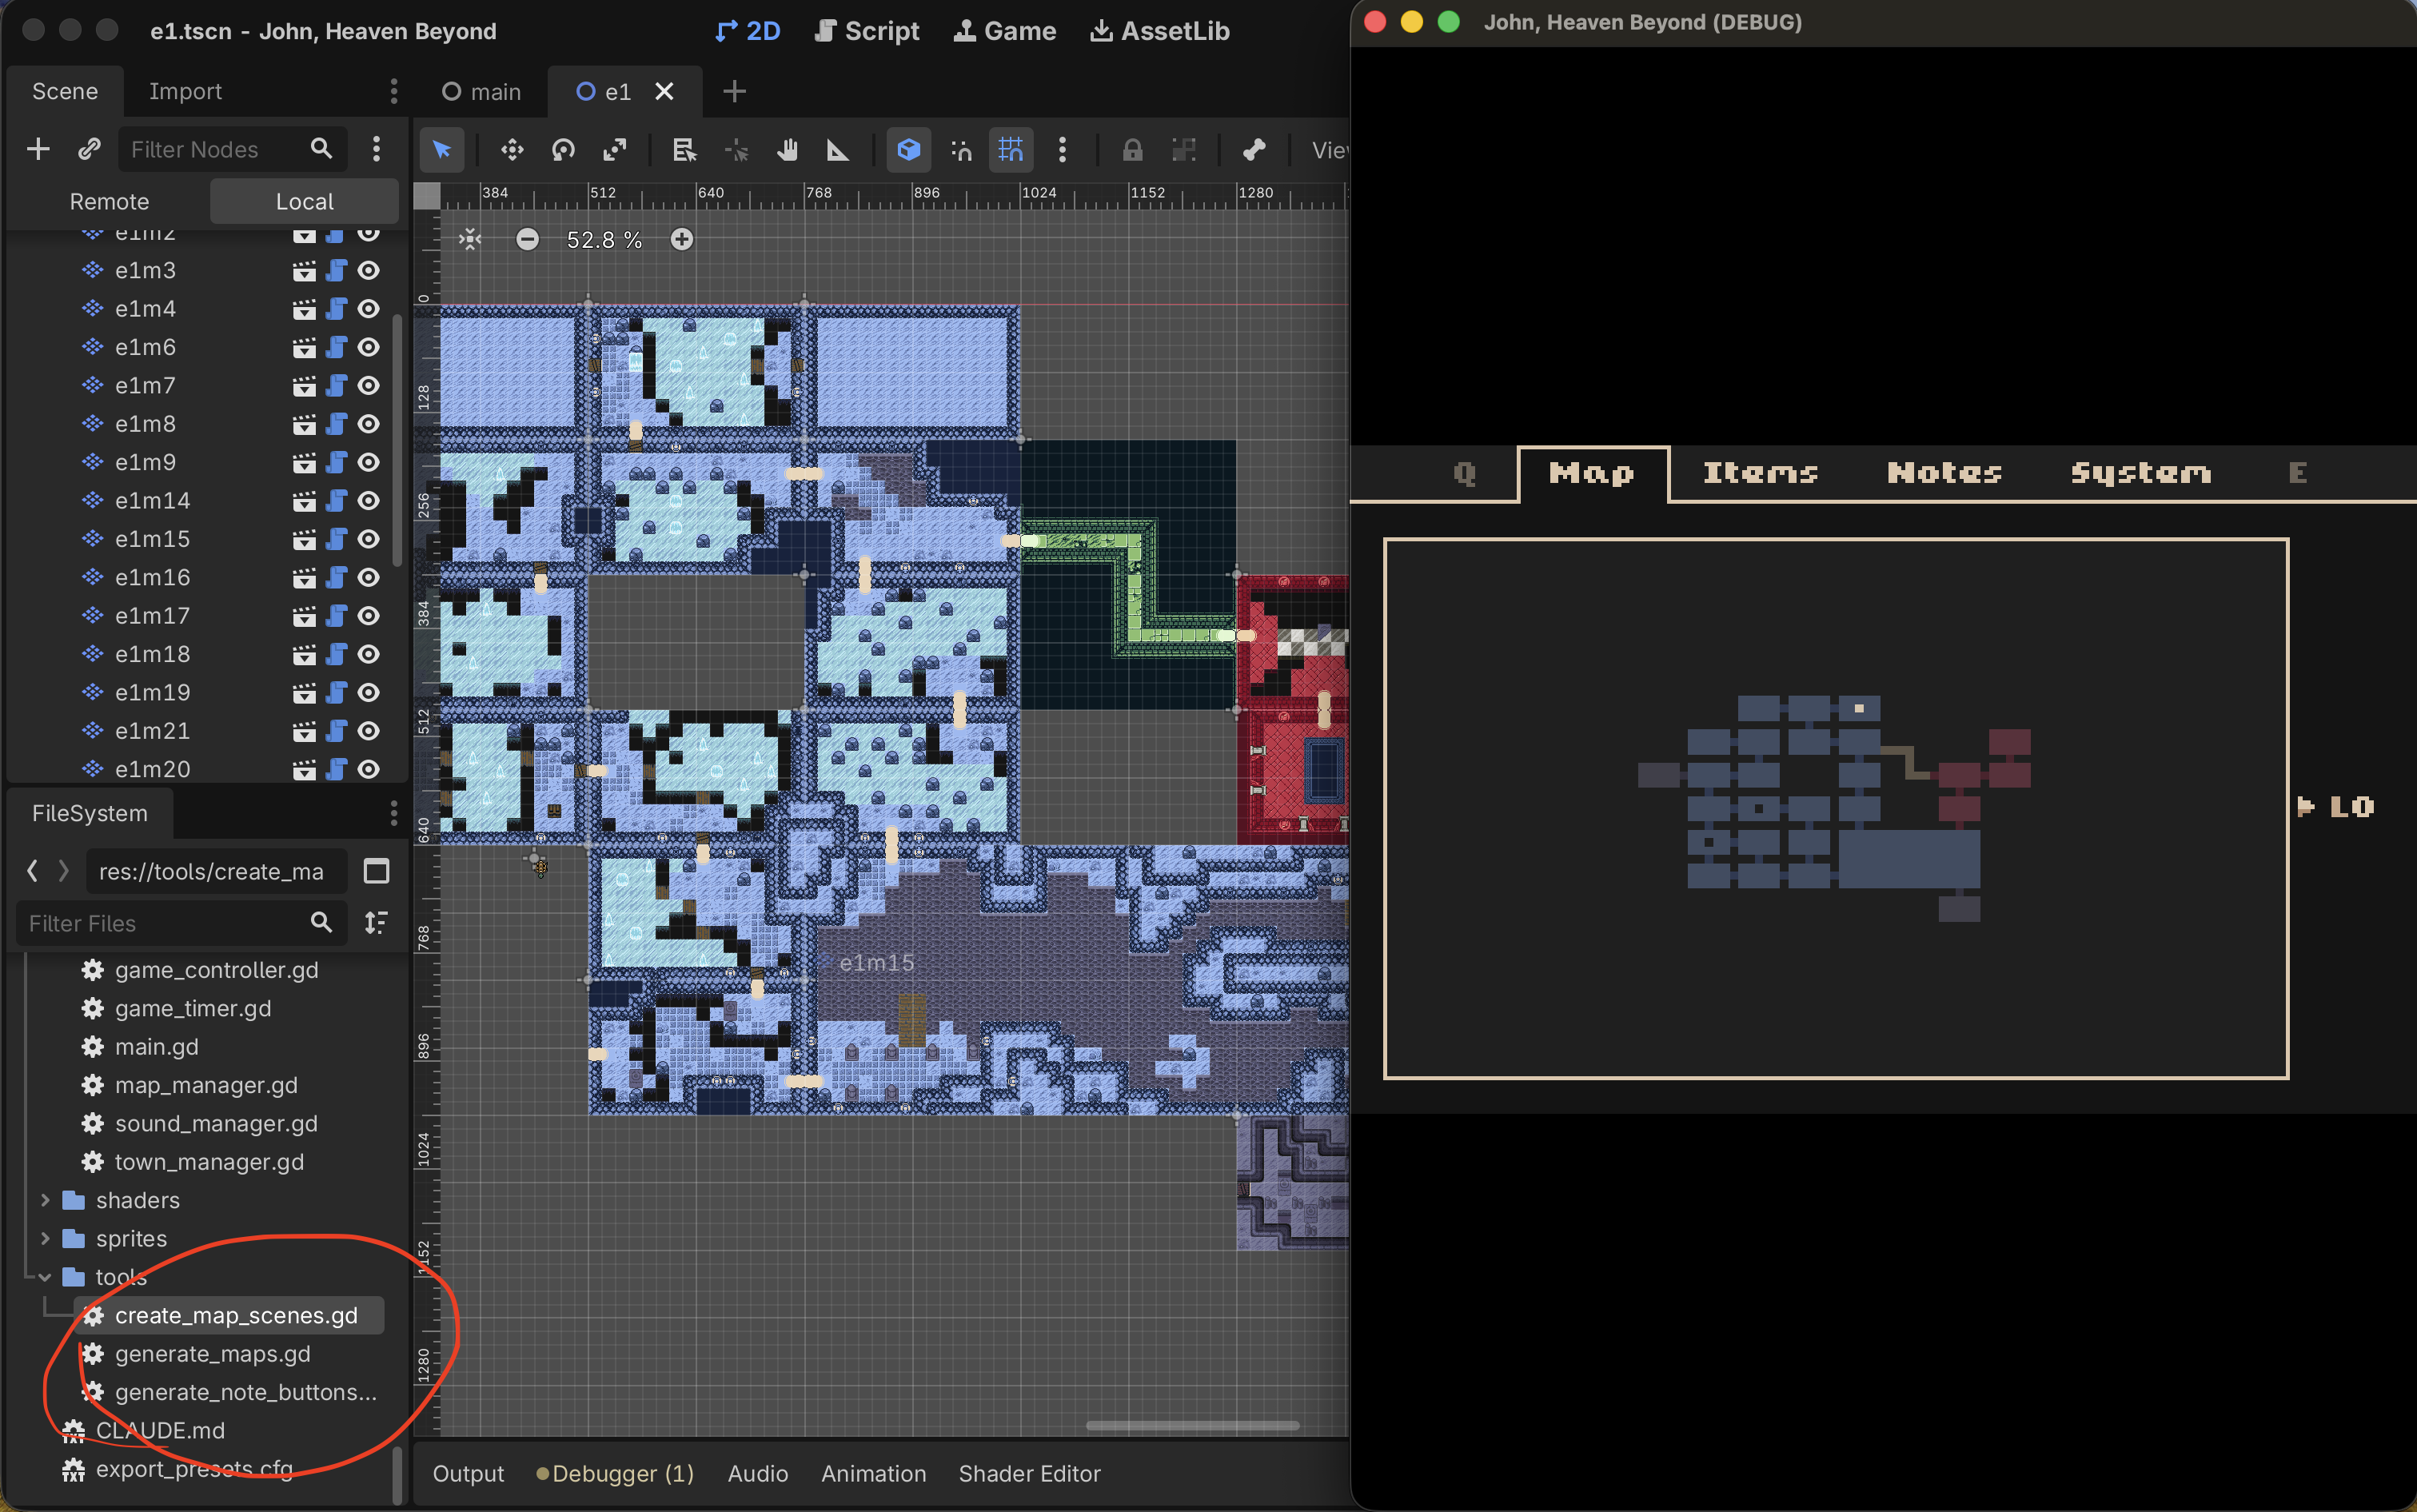
Task: Toggle visibility of e1m18 node
Action: coord(368,654)
